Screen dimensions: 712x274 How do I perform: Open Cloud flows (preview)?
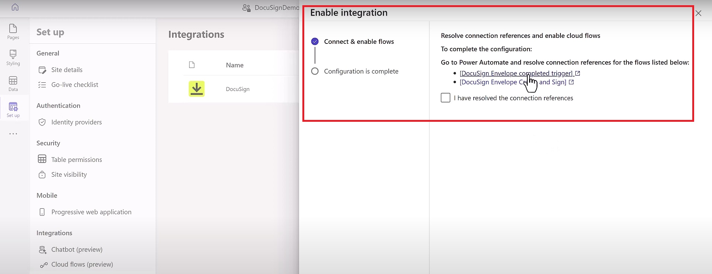tap(82, 264)
